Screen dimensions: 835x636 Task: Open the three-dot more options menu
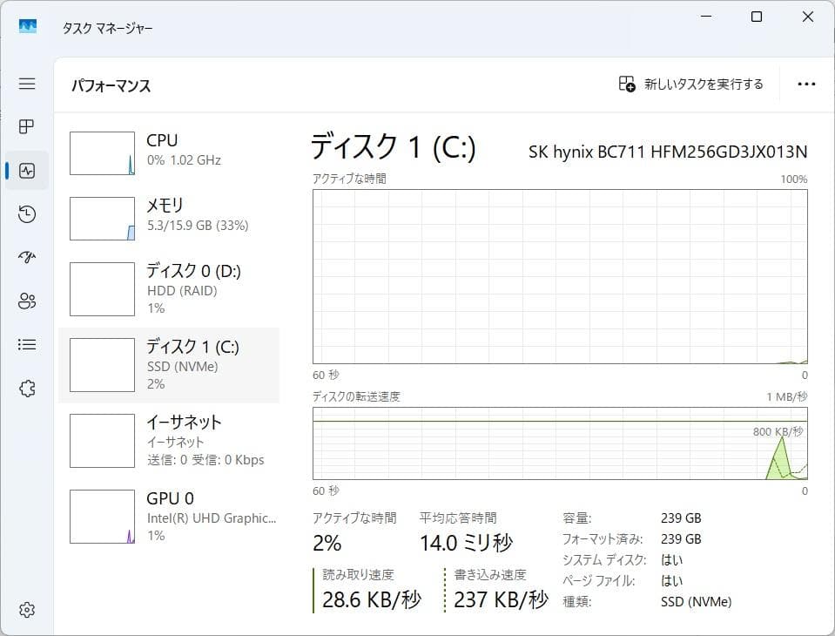pyautogui.click(x=805, y=84)
